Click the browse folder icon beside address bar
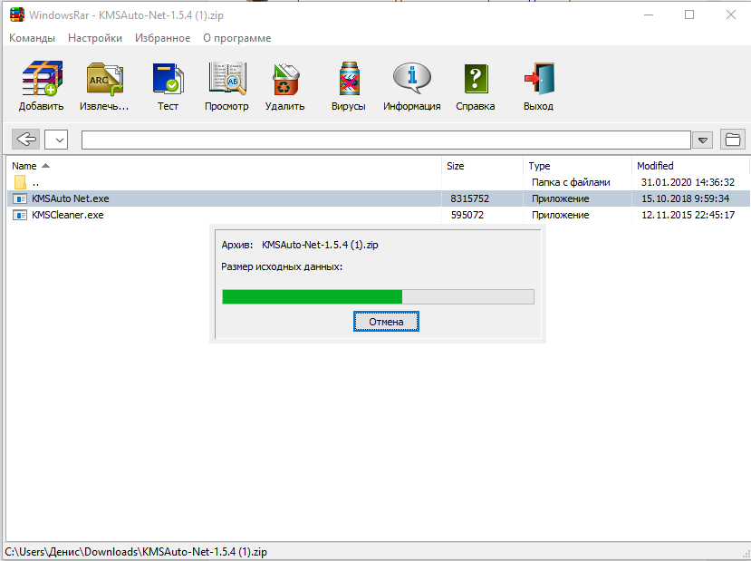 click(x=733, y=140)
